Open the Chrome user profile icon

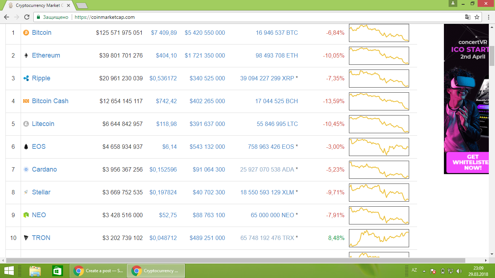453,3
